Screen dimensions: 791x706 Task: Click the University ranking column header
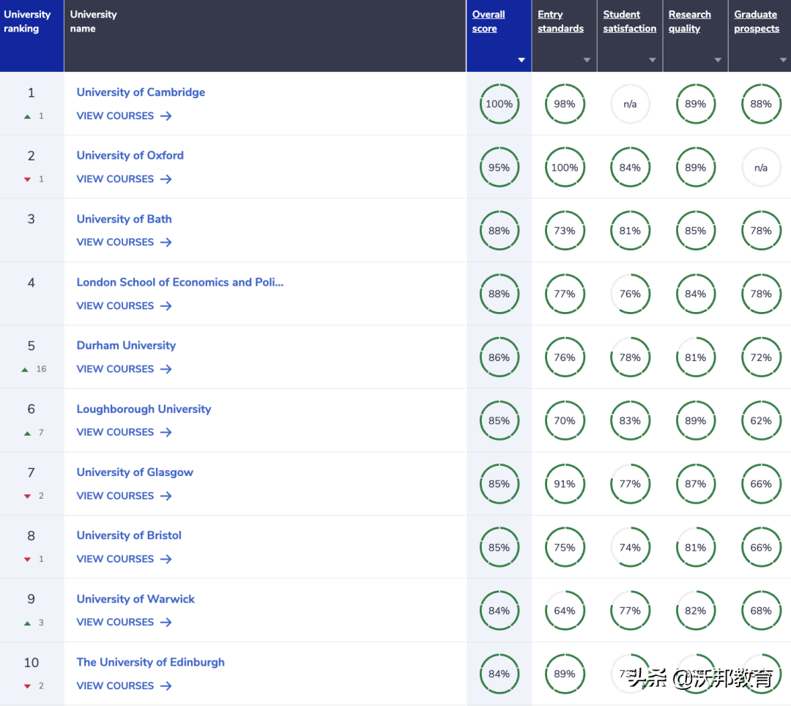point(31,36)
